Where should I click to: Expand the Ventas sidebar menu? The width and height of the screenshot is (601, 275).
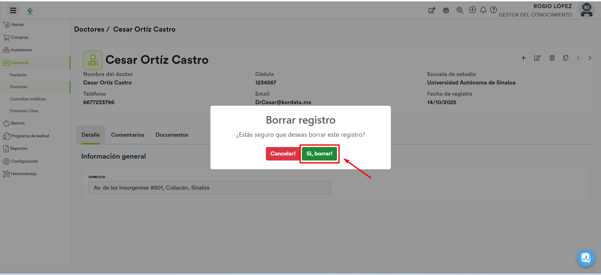(17, 25)
